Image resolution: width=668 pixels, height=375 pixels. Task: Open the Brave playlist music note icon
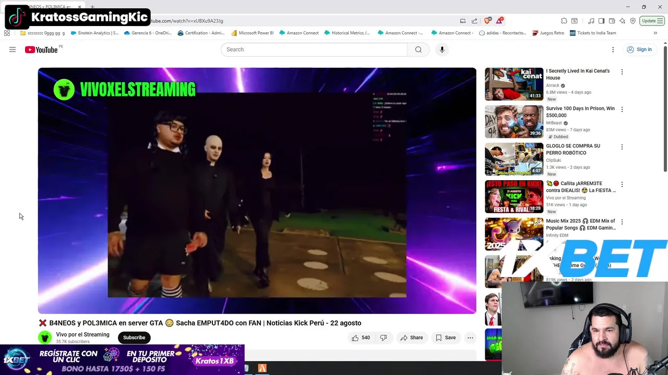pos(591,21)
